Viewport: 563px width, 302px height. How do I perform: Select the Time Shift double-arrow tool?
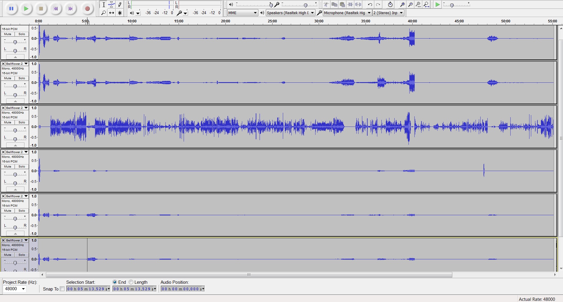click(112, 13)
